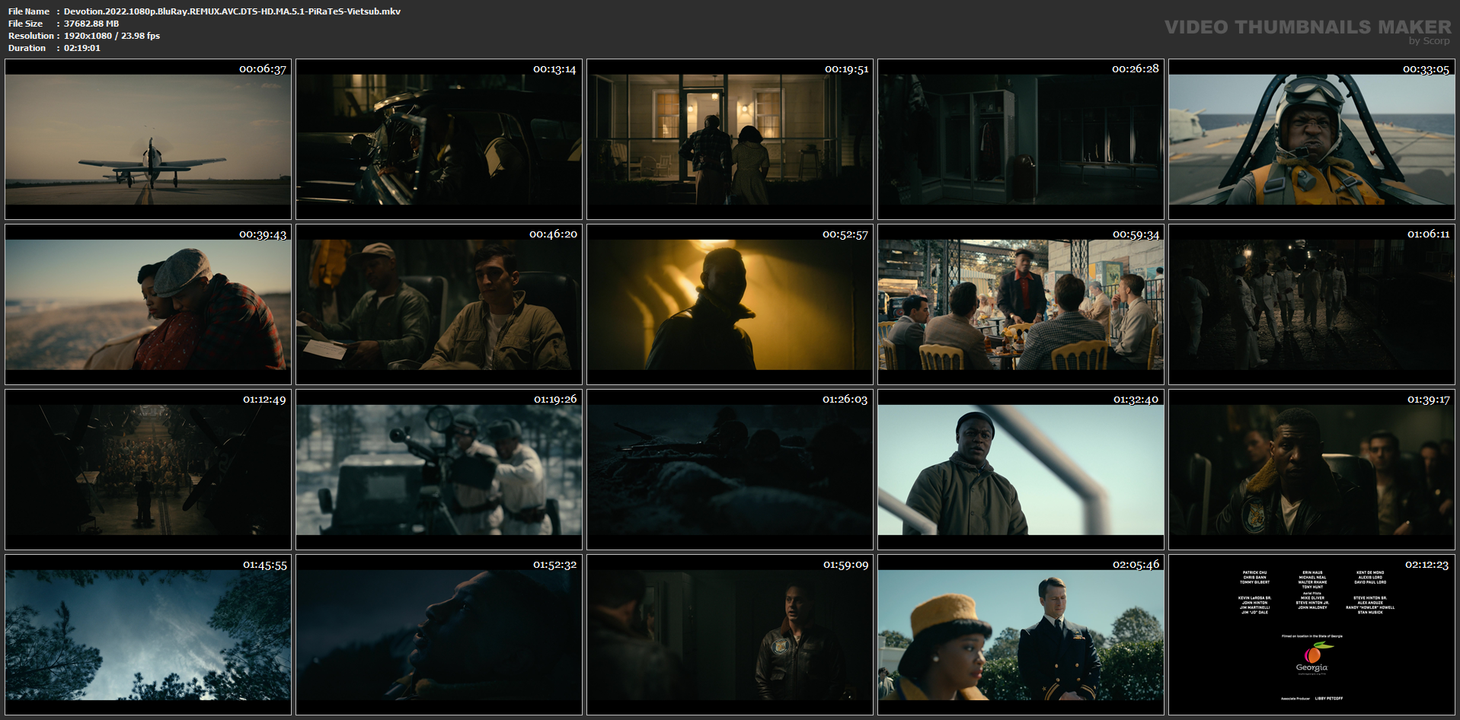
Task: Open the thumbnail stamped 00:13:14
Action: (x=439, y=139)
